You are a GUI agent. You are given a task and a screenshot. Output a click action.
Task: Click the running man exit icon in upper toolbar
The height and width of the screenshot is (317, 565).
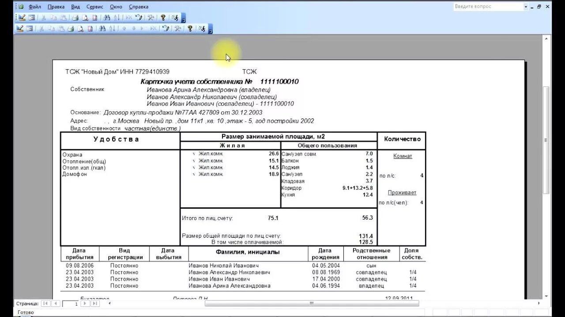(175, 18)
